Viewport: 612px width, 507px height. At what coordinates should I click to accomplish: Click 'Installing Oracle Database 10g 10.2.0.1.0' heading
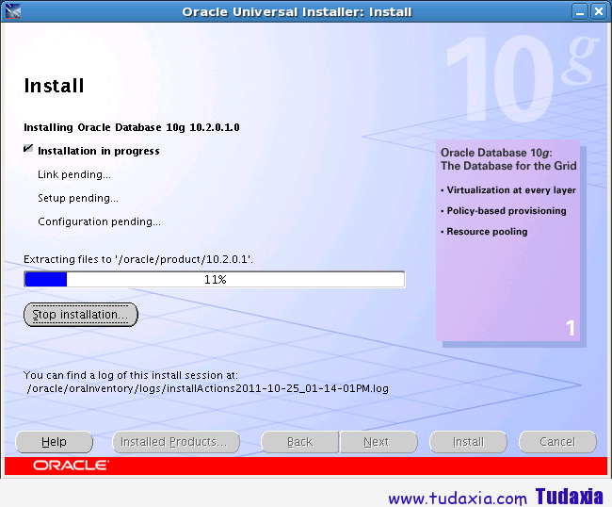coord(132,127)
